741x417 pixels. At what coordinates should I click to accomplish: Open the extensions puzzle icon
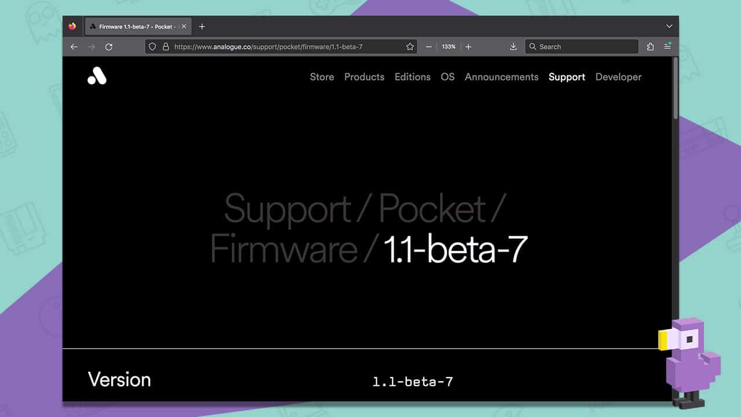[x=650, y=47]
